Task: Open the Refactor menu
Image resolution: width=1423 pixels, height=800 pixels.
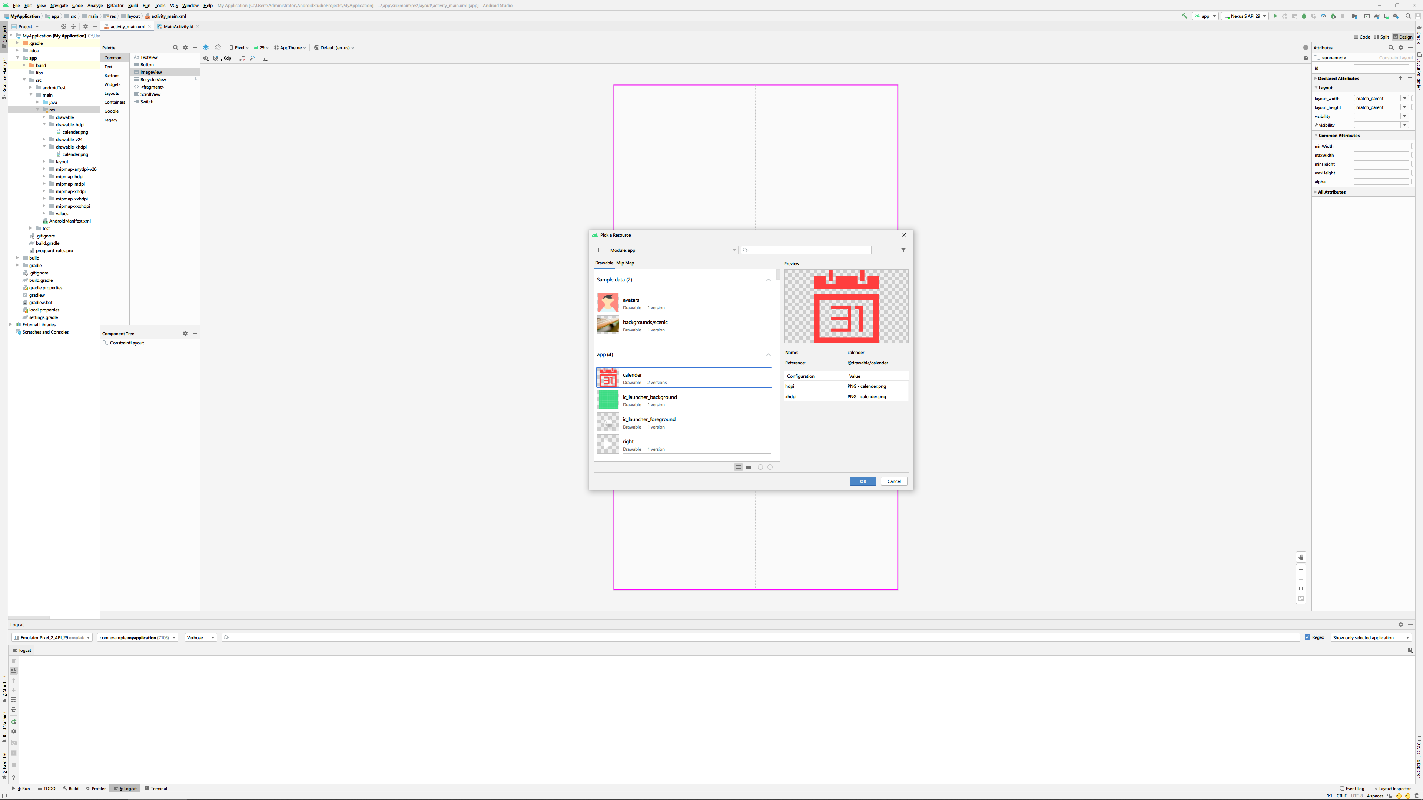Action: pyautogui.click(x=115, y=6)
